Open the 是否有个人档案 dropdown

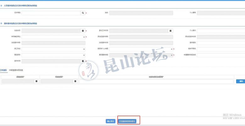[x=141, y=49]
